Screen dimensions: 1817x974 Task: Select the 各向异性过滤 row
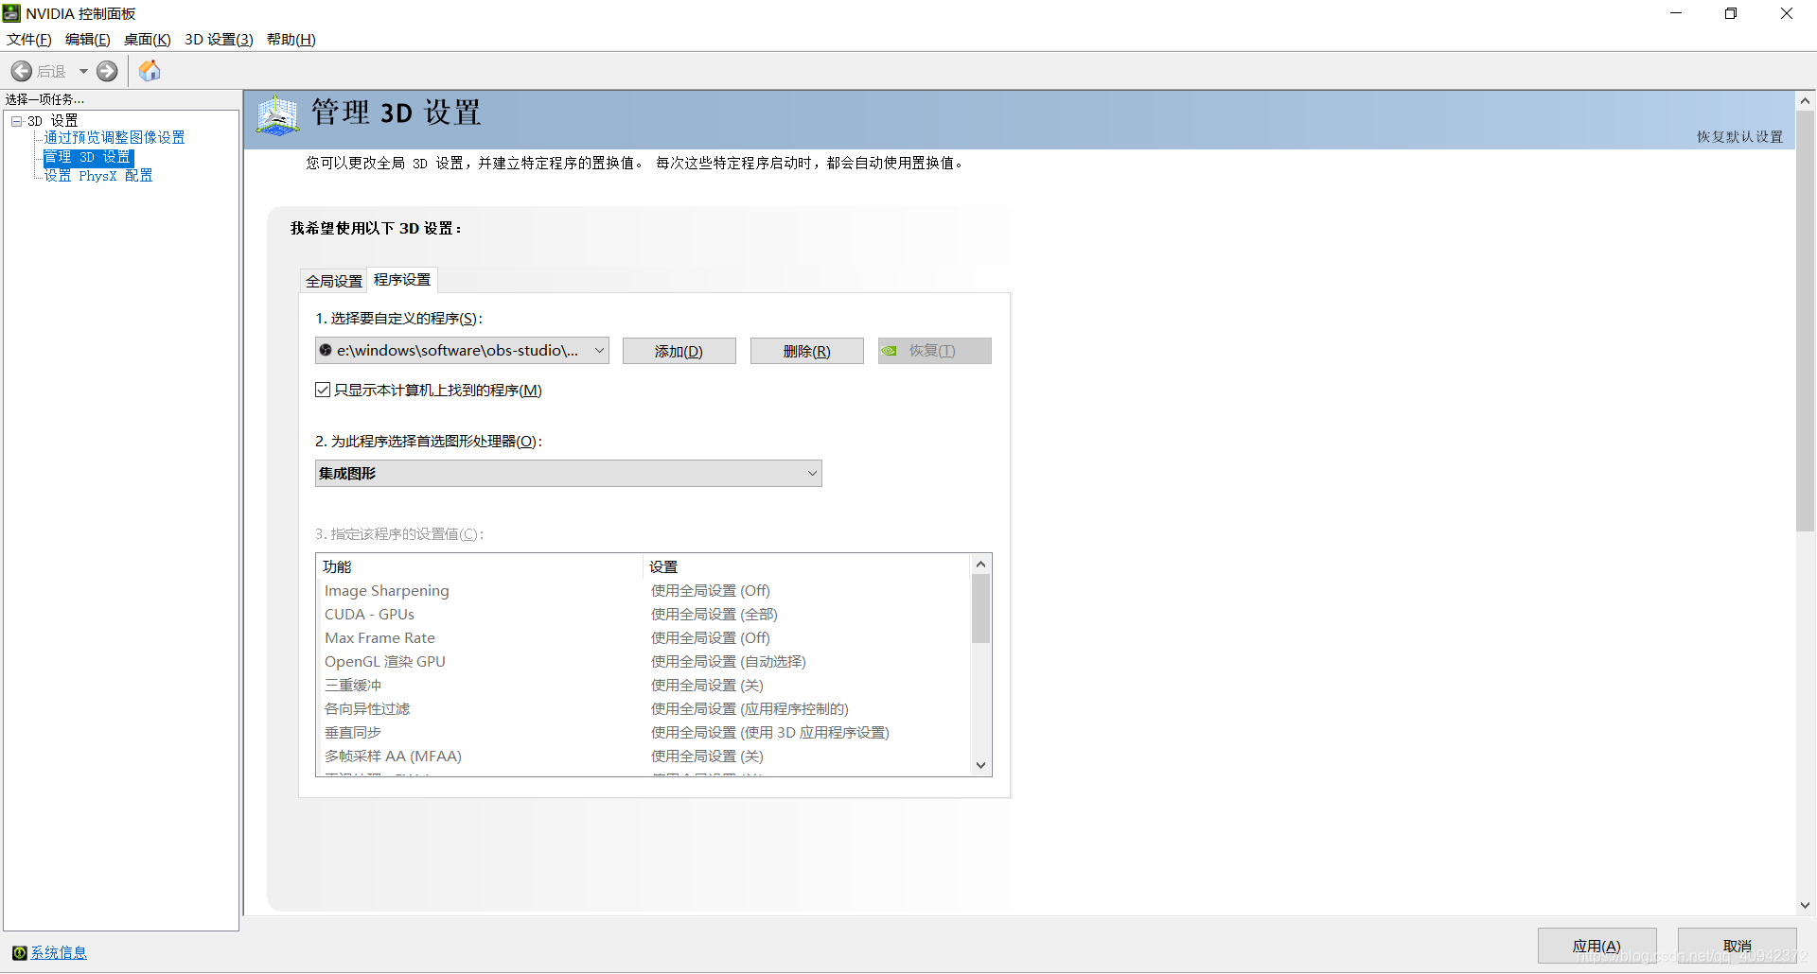[x=644, y=709]
